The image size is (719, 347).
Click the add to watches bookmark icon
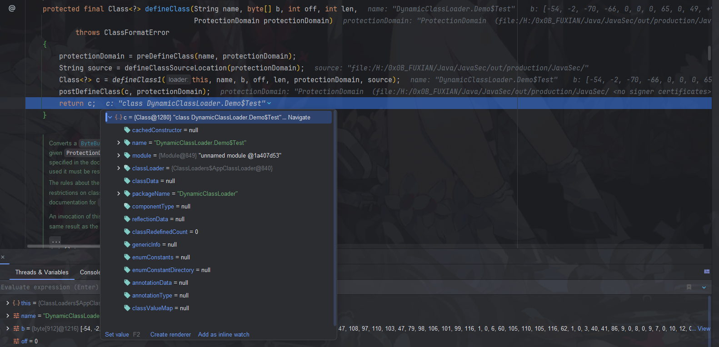(689, 287)
